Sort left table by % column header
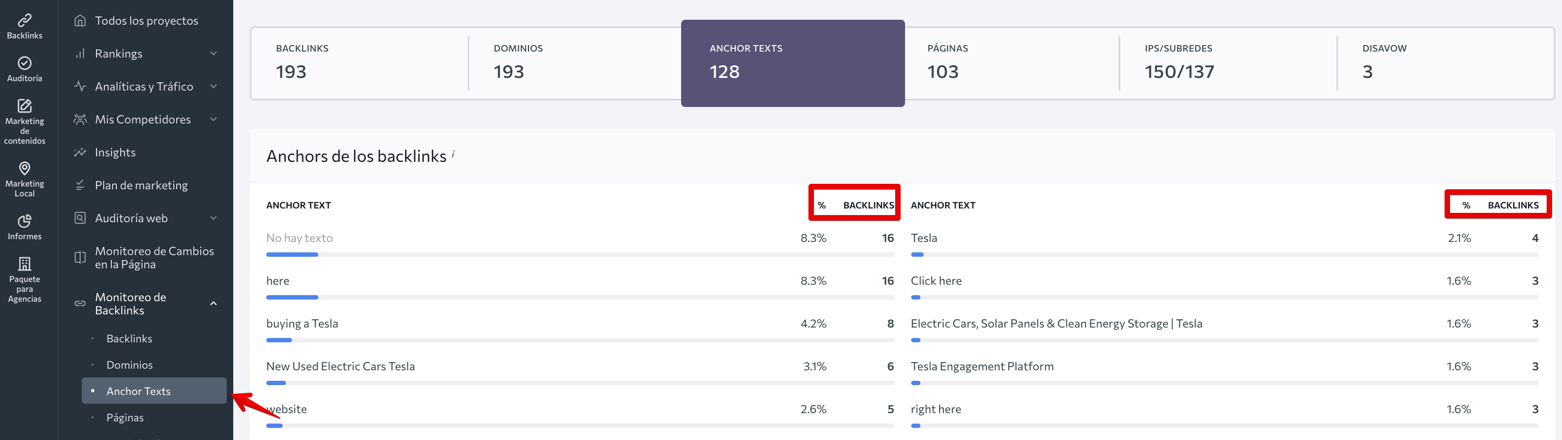Viewport: 1562px width, 440px height. coord(822,205)
